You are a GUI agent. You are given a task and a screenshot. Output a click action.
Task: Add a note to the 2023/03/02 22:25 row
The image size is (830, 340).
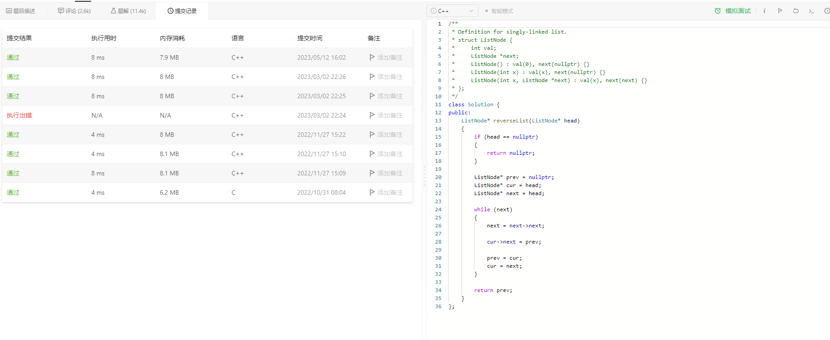[386, 96]
